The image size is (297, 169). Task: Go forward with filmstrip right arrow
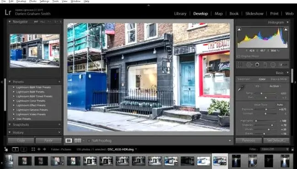click(44, 149)
